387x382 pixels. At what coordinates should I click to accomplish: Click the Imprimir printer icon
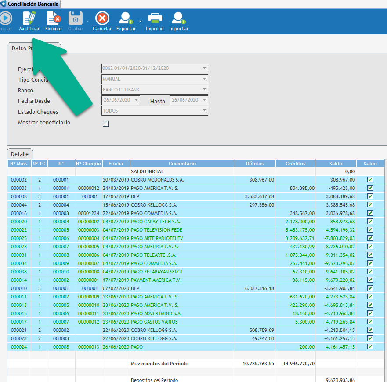[155, 18]
